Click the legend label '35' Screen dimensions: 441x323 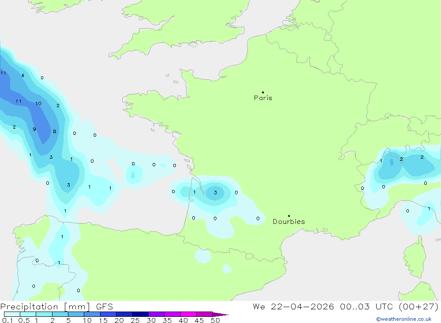[x=167, y=320]
